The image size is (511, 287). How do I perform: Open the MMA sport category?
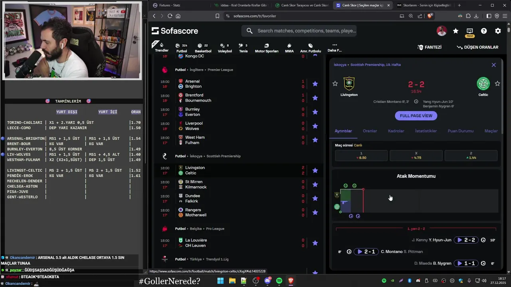(289, 48)
